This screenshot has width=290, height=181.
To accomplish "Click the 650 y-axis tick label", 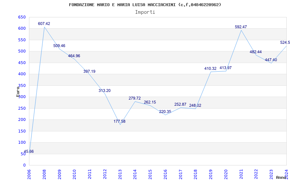I will [22, 17].
